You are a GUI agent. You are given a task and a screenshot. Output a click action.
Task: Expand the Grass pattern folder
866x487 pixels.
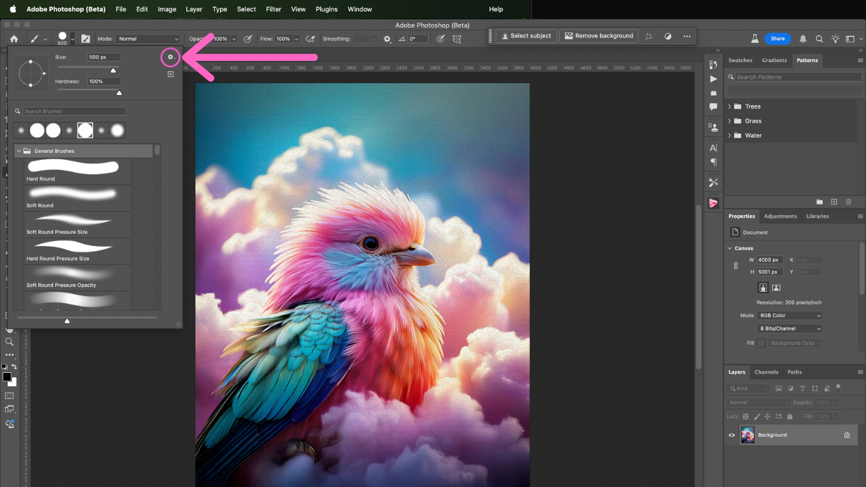tap(730, 121)
